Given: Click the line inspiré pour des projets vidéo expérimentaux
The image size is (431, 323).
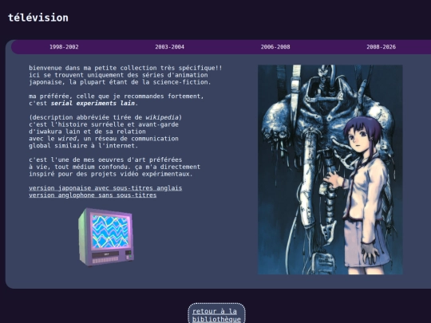Looking at the screenshot, I should [x=111, y=174].
